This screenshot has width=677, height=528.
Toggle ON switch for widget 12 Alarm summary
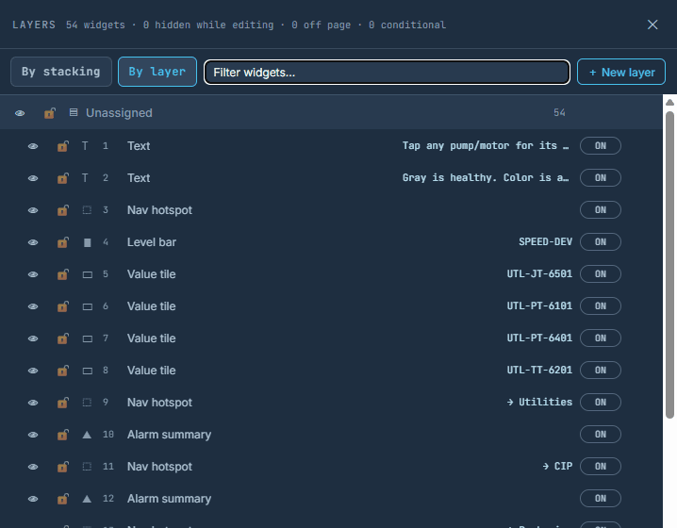[600, 498]
